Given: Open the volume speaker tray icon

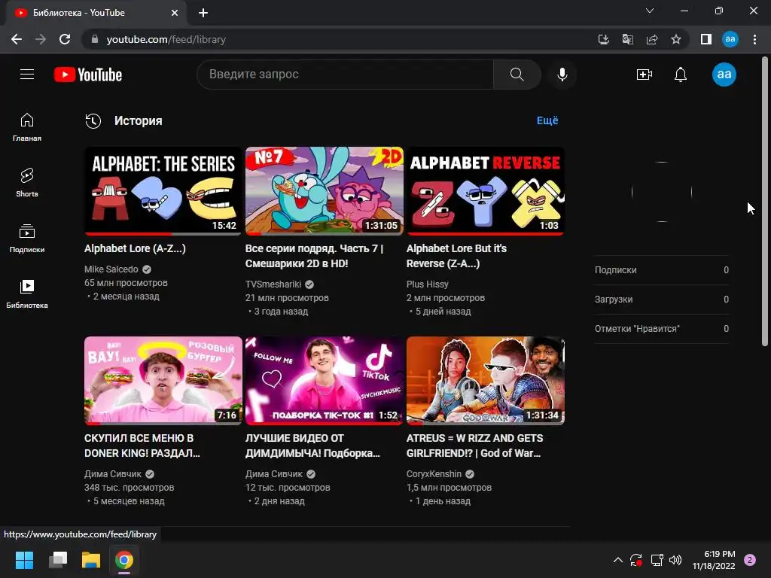Looking at the screenshot, I should tap(675, 560).
